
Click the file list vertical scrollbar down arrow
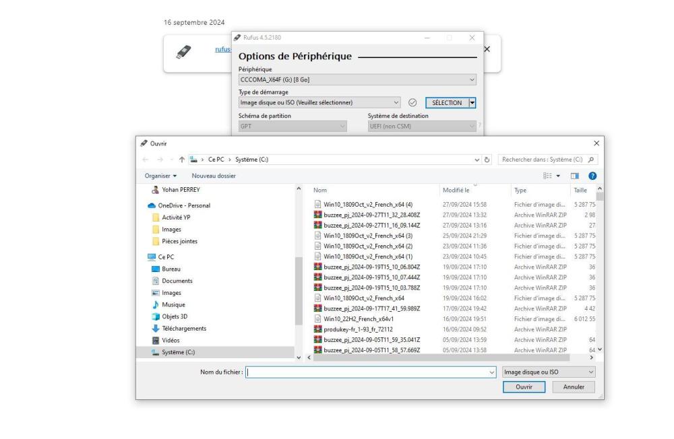(x=600, y=349)
